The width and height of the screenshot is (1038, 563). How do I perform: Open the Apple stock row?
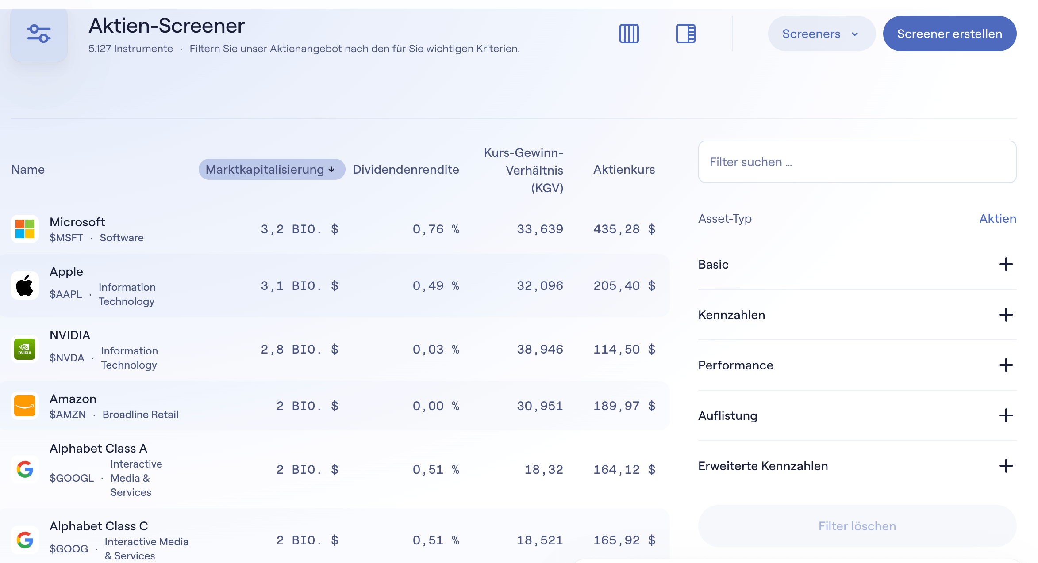(x=334, y=285)
